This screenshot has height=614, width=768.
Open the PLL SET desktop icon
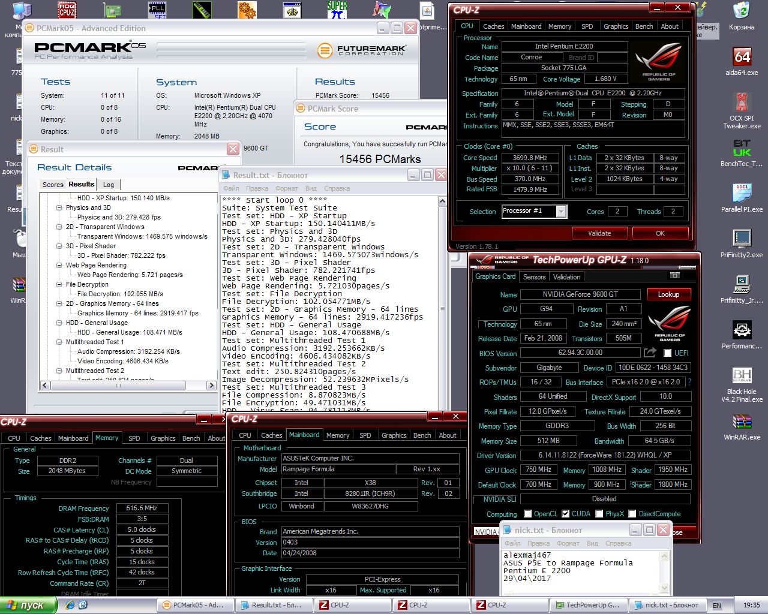pos(157,10)
